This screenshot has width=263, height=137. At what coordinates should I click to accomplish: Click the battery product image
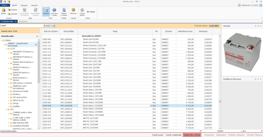point(242,52)
